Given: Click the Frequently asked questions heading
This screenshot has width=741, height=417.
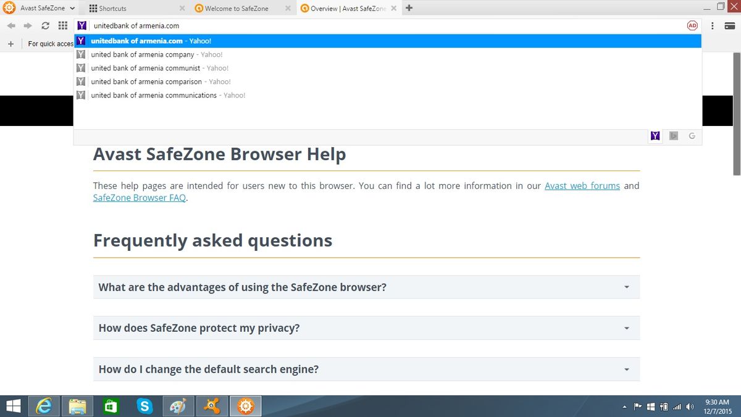Looking at the screenshot, I should (212, 240).
